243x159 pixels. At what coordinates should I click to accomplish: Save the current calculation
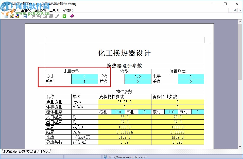coord(25,16)
